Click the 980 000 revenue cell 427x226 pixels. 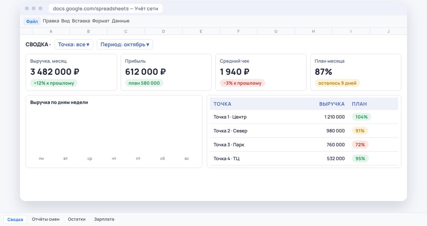pos(336,131)
